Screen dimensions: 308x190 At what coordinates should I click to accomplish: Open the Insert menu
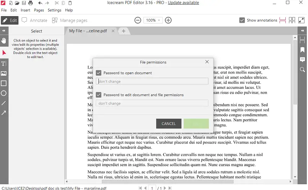pyautogui.click(x=25, y=10)
